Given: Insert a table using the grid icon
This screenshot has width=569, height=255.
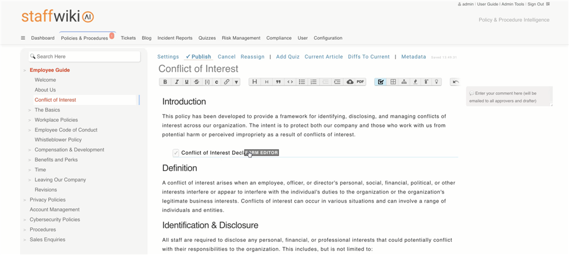Looking at the screenshot, I should 393,82.
